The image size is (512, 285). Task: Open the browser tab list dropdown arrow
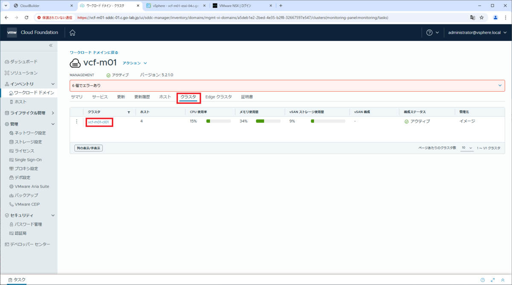pos(6,6)
